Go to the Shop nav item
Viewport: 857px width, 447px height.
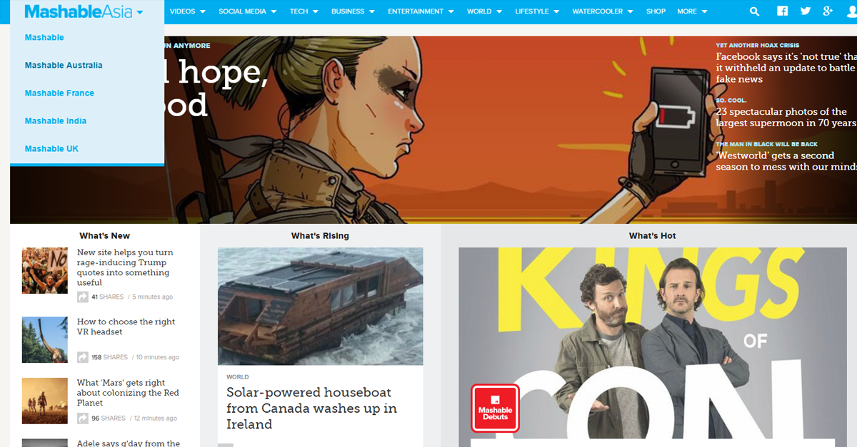pos(656,11)
